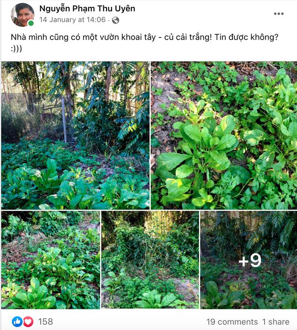Viewport: 297px width, 330px height.
Task: Open the 14 January at 14:06 timestamp
Action: tap(72, 20)
